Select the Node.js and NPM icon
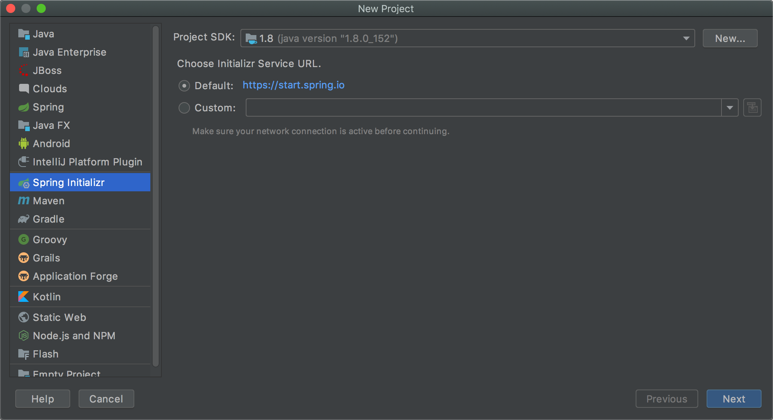This screenshot has height=420, width=773. tap(24, 336)
